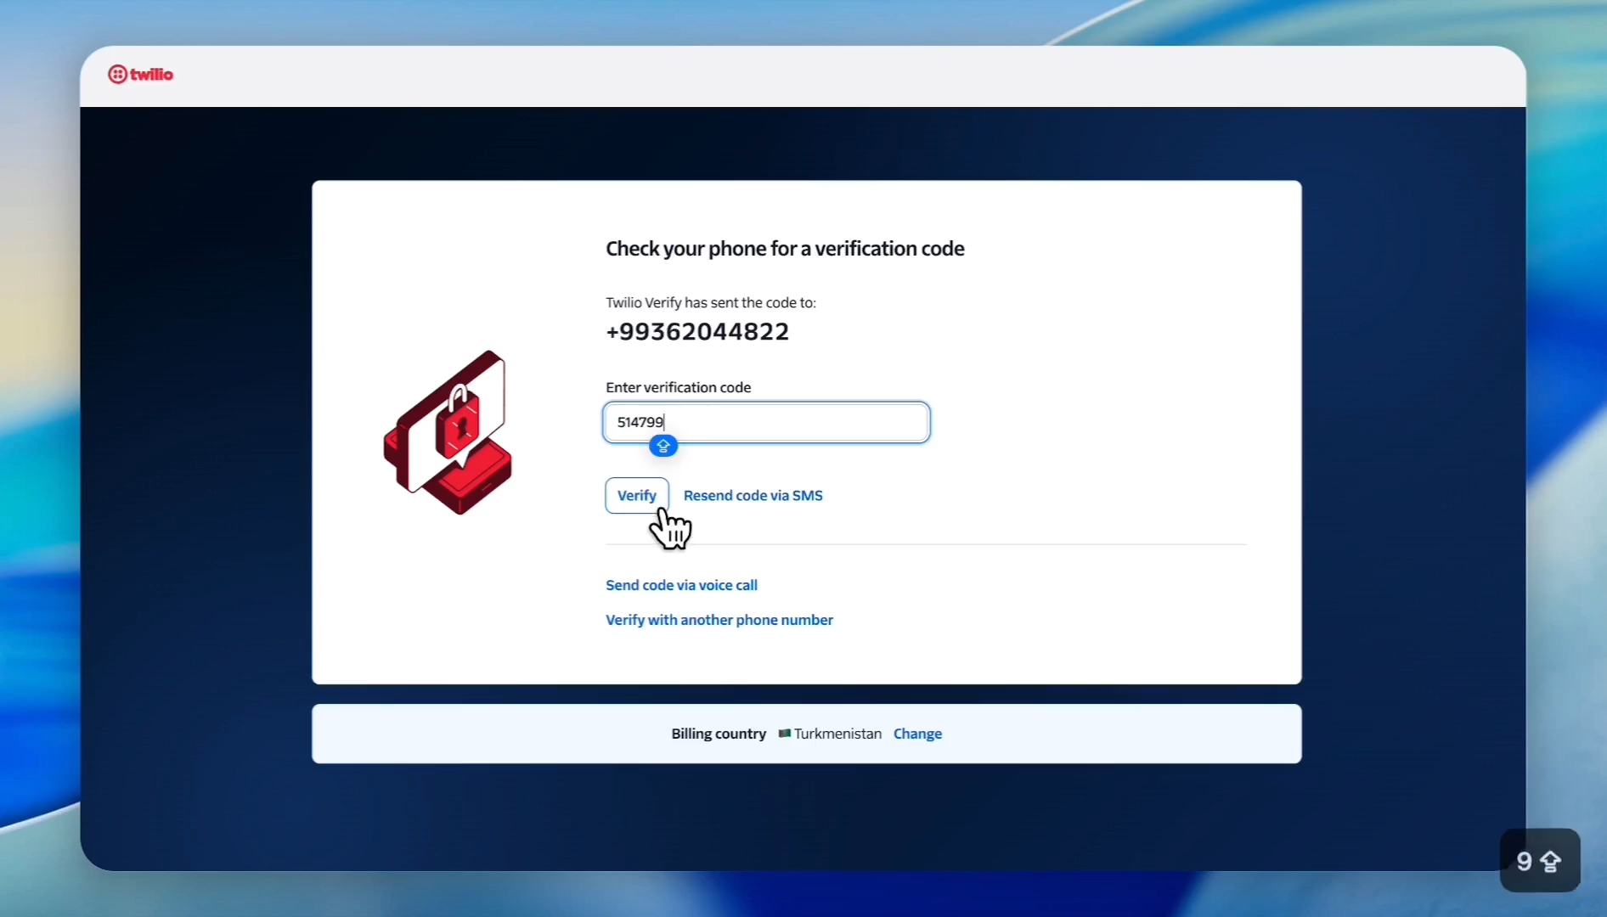The width and height of the screenshot is (1607, 917).
Task: Click the 'Billing country' label
Action: (719, 734)
